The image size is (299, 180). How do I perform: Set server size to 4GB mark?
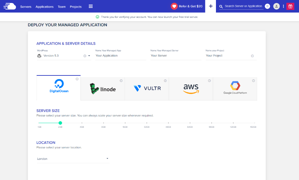click(x=82, y=123)
